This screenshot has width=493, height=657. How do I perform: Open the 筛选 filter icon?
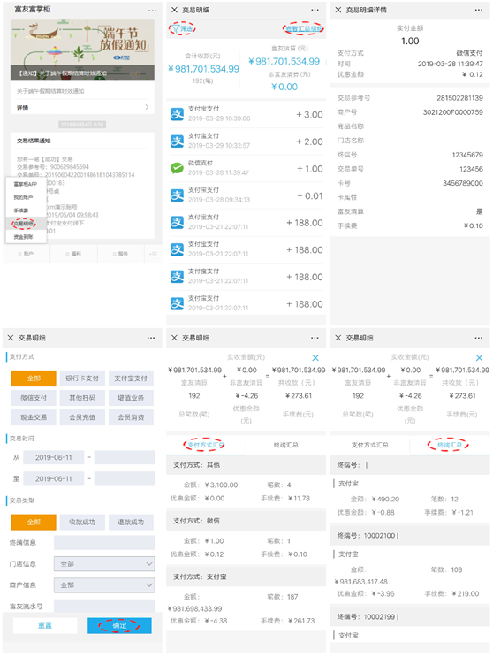coord(182,28)
